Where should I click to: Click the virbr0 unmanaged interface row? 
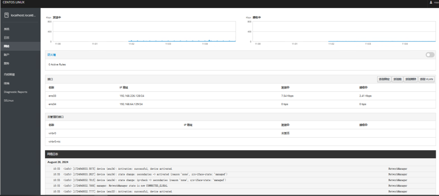coord(241,134)
